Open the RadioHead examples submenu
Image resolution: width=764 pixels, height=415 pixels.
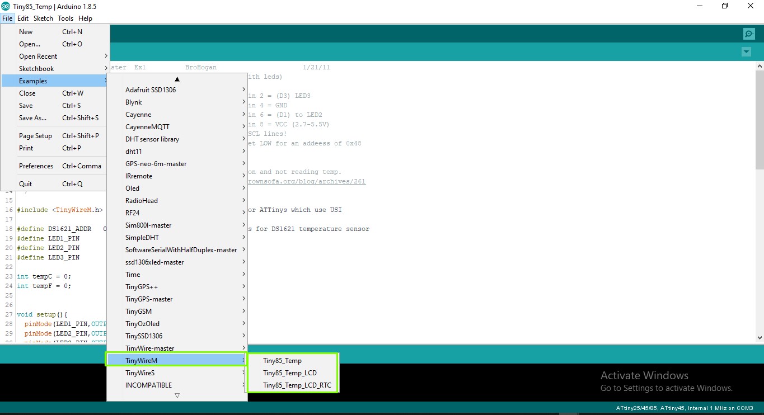(x=177, y=201)
